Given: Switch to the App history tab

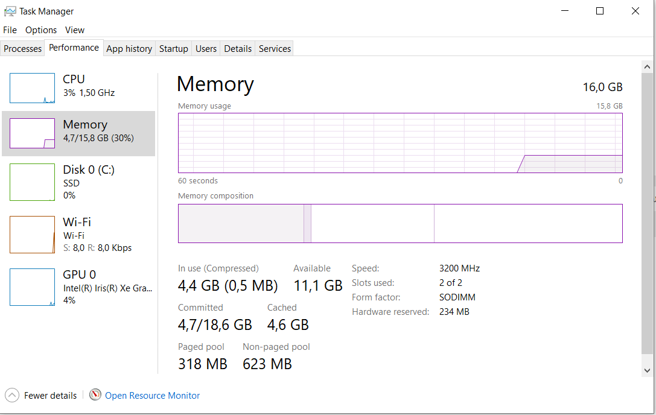Looking at the screenshot, I should 129,49.
